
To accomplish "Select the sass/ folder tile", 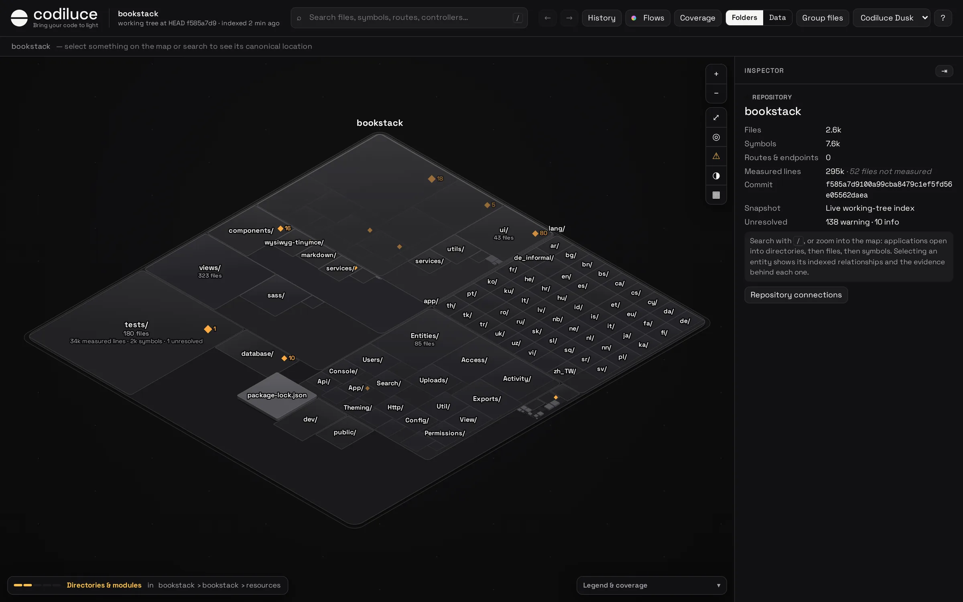I will tap(276, 295).
